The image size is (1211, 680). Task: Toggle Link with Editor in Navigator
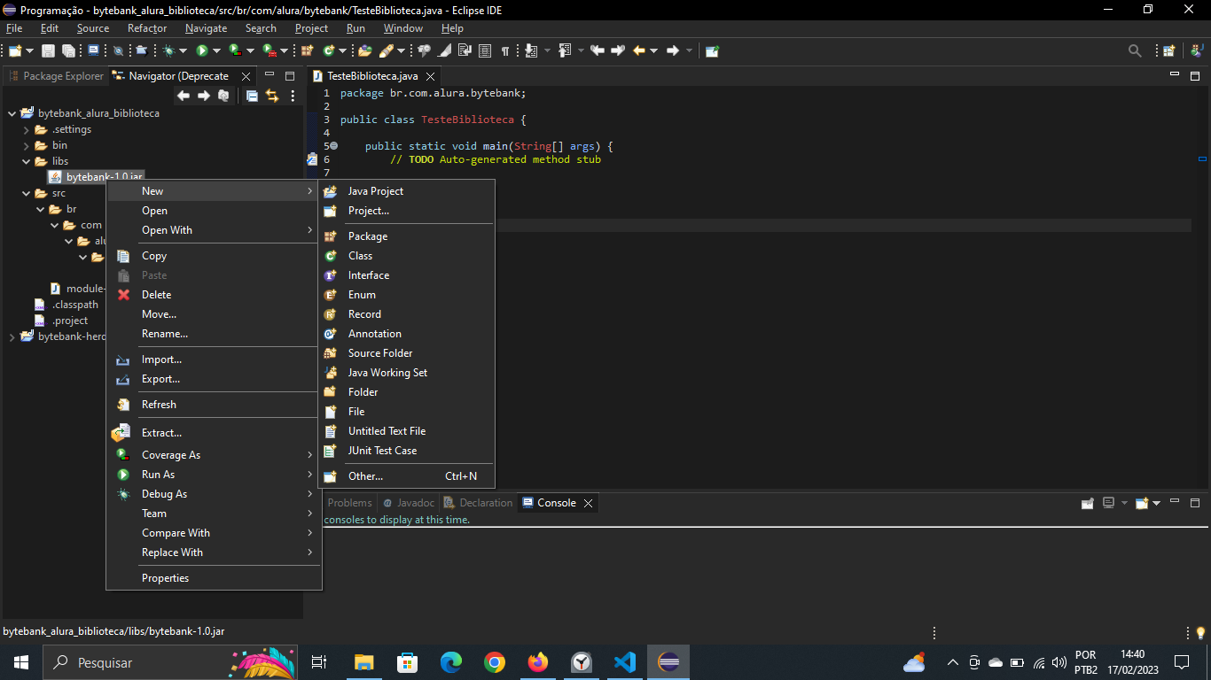[272, 96]
